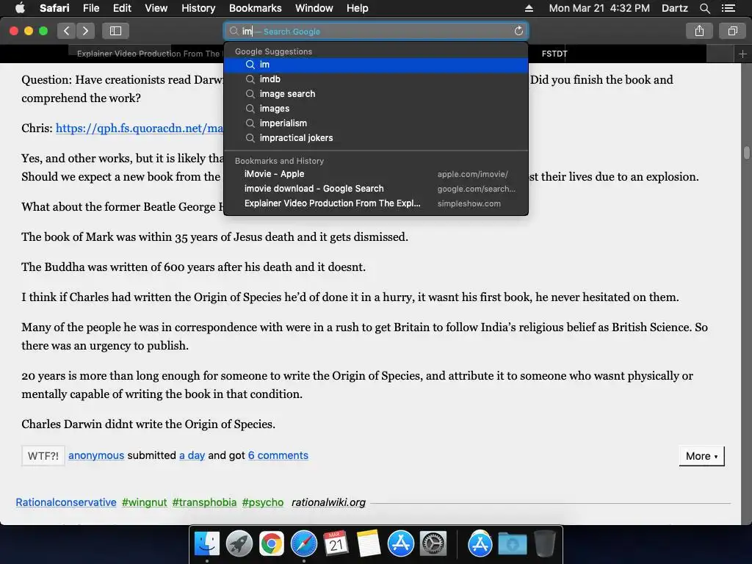Open Finder from the Dock
The width and height of the screenshot is (752, 564).
click(206, 544)
